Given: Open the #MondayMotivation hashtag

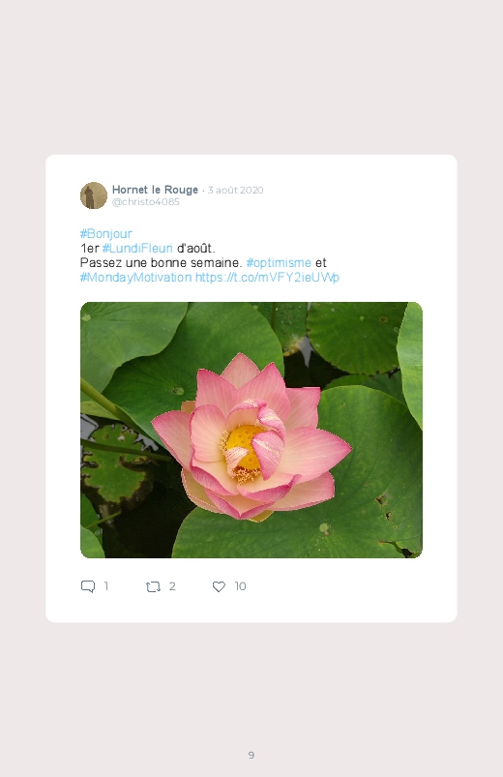Looking at the screenshot, I should (x=135, y=277).
